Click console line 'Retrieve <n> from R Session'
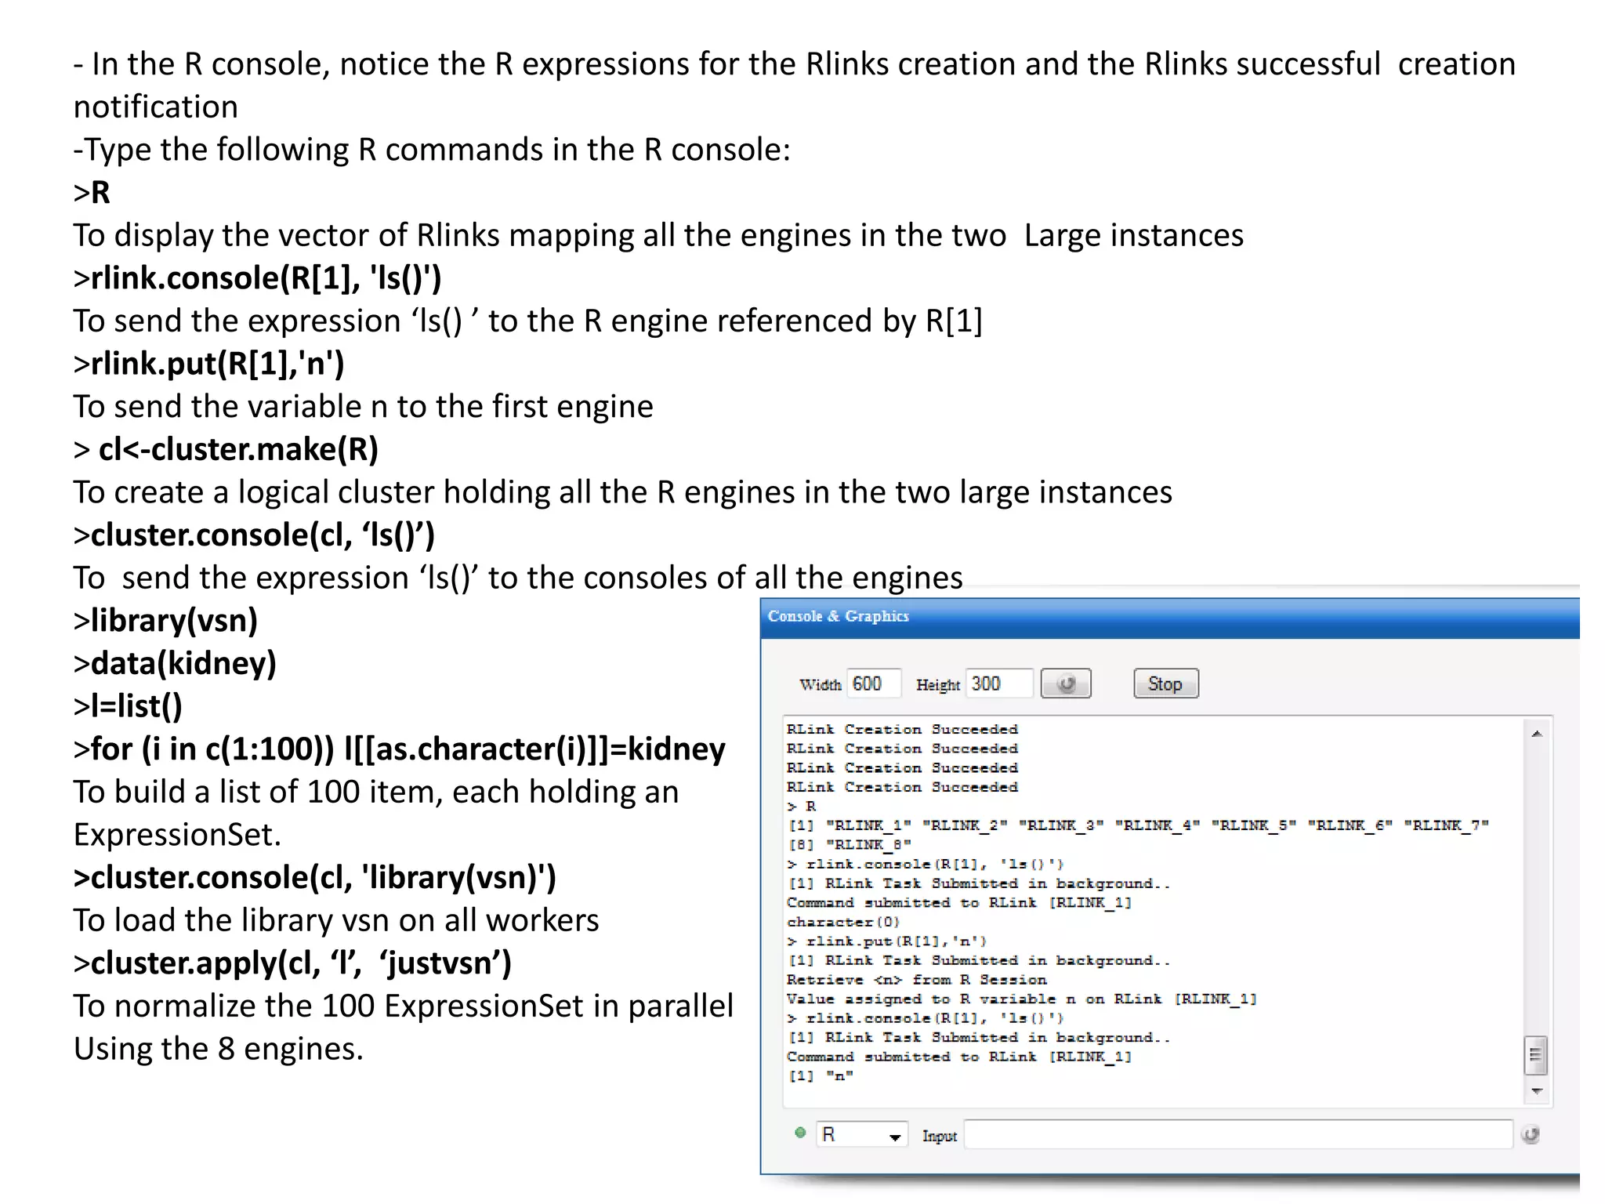This screenshot has height=1204, width=1605. click(x=917, y=979)
